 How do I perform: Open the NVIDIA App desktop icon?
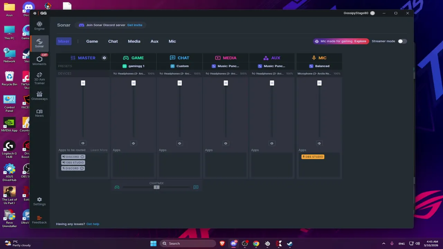coord(9,125)
